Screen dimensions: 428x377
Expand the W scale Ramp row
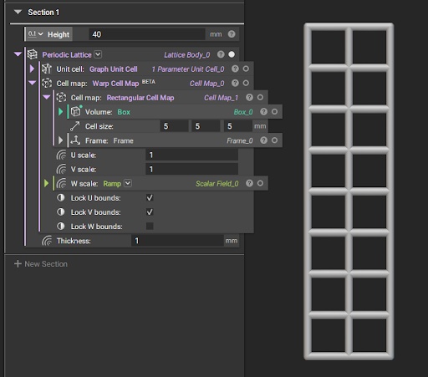click(x=47, y=183)
